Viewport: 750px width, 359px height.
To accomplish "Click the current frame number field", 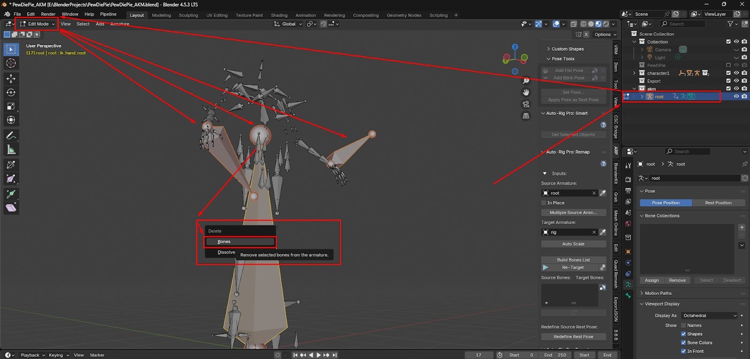I will pos(479,355).
